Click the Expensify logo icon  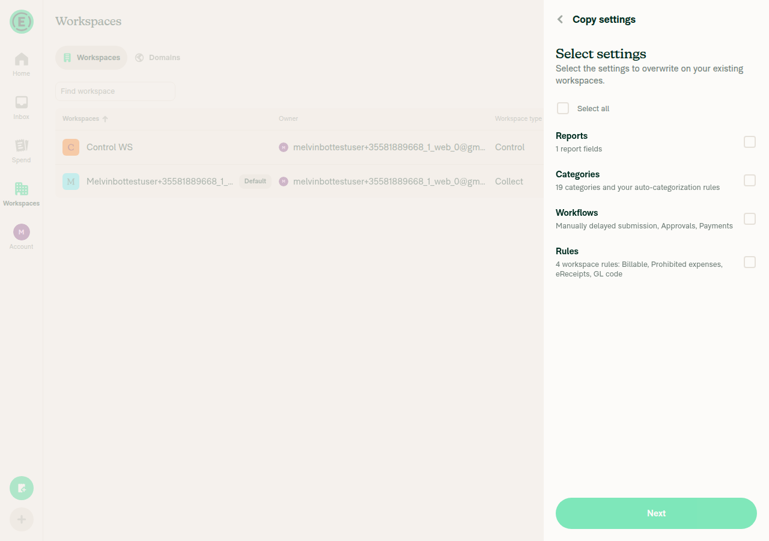(22, 22)
